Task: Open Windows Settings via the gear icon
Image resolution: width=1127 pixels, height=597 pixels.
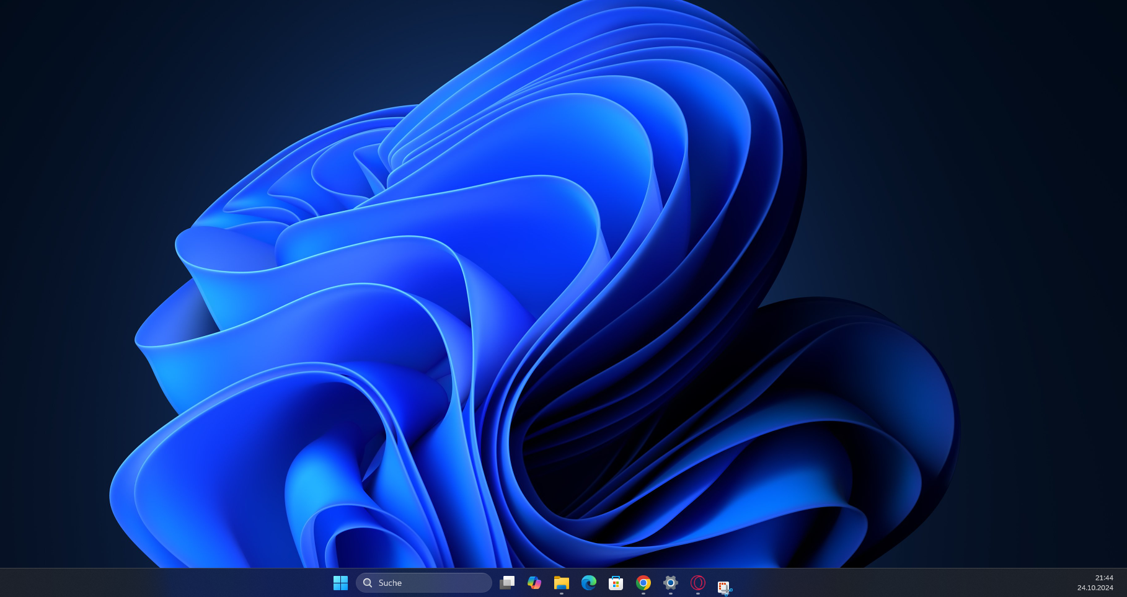Action: [670, 583]
